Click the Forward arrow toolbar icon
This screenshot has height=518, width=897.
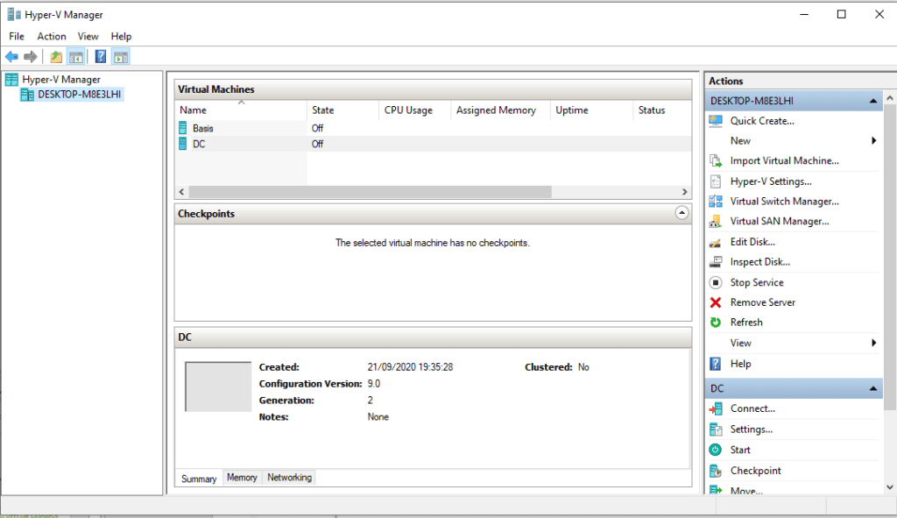(x=31, y=57)
